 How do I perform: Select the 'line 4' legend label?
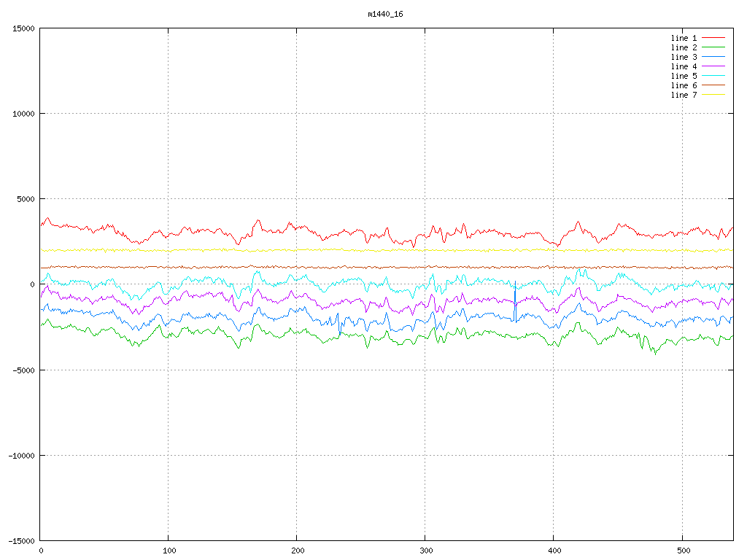pos(684,66)
